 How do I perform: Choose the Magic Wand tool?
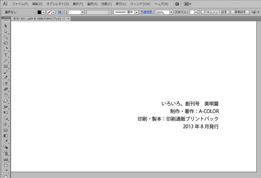(6, 37)
